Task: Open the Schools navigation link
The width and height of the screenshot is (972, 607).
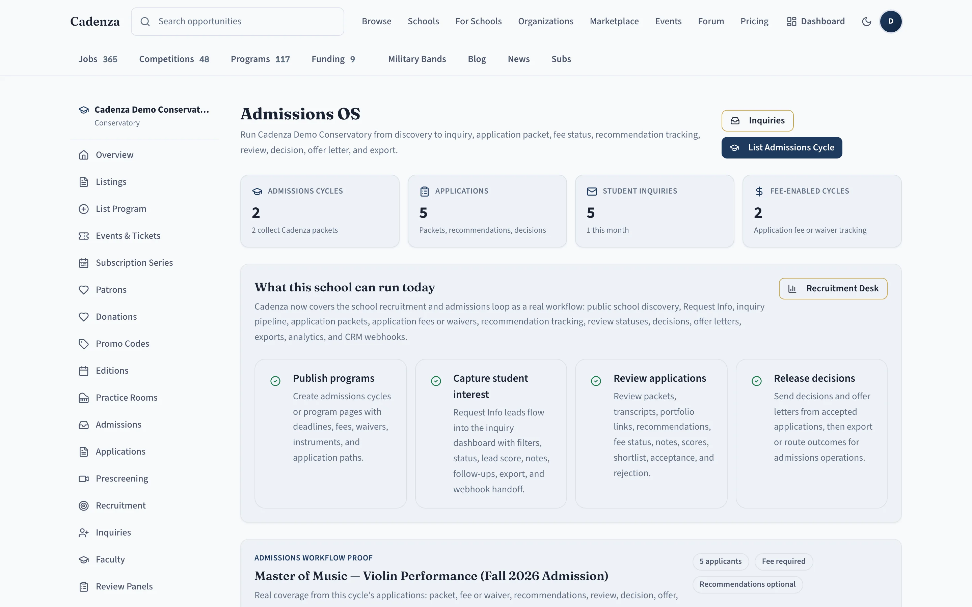Action: [x=423, y=21]
